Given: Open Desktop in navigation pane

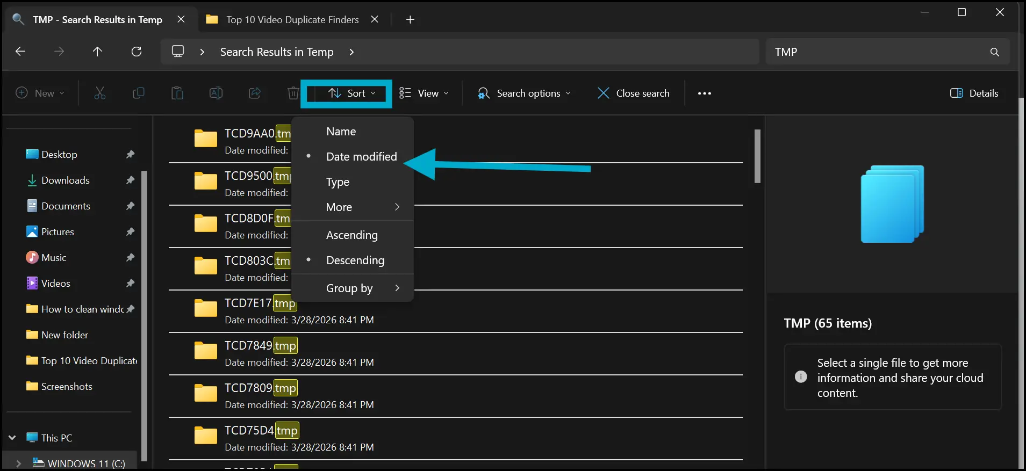Looking at the screenshot, I should click(59, 155).
